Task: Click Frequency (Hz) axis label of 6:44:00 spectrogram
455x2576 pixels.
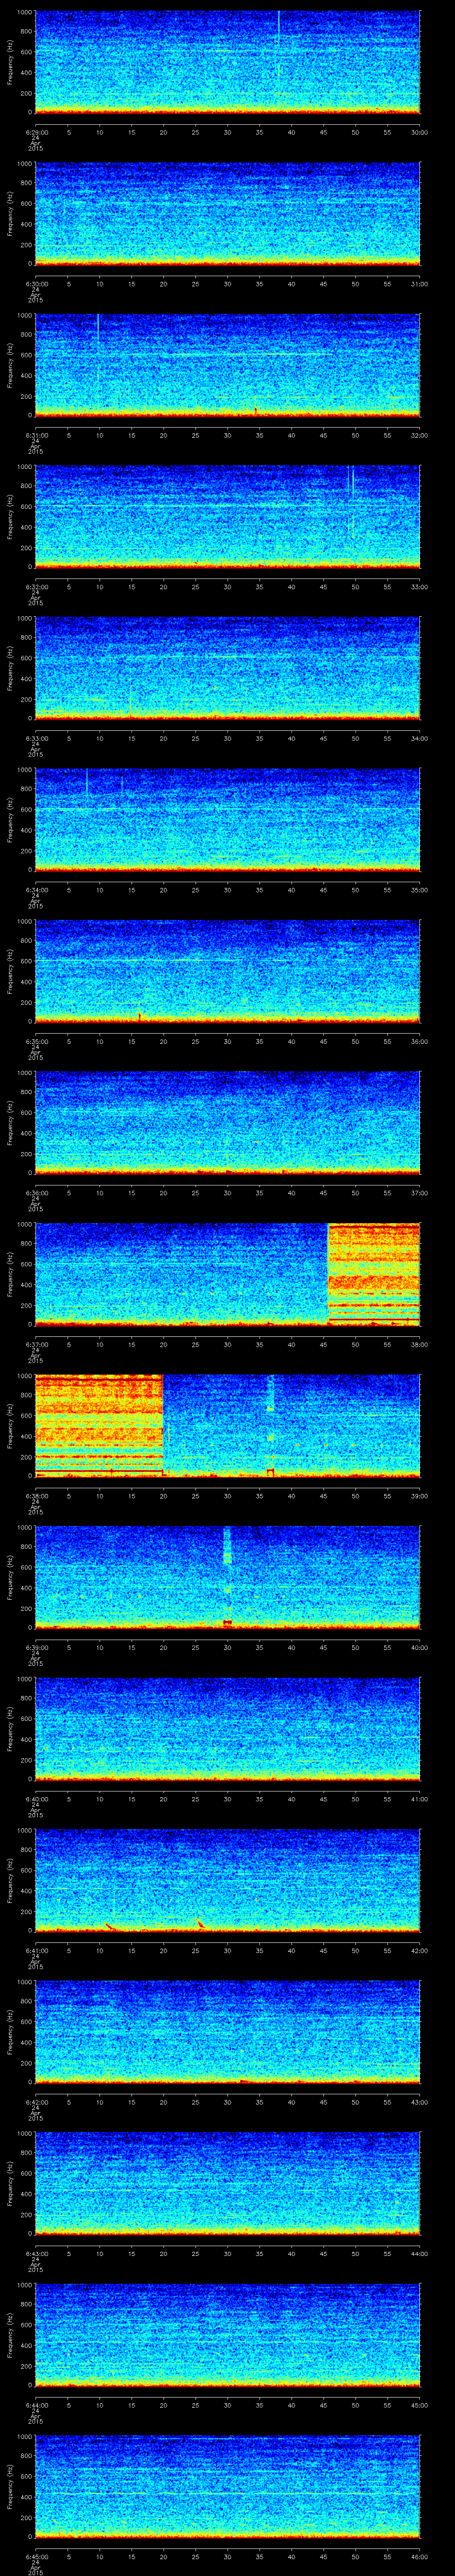Action: [x=10, y=2334]
